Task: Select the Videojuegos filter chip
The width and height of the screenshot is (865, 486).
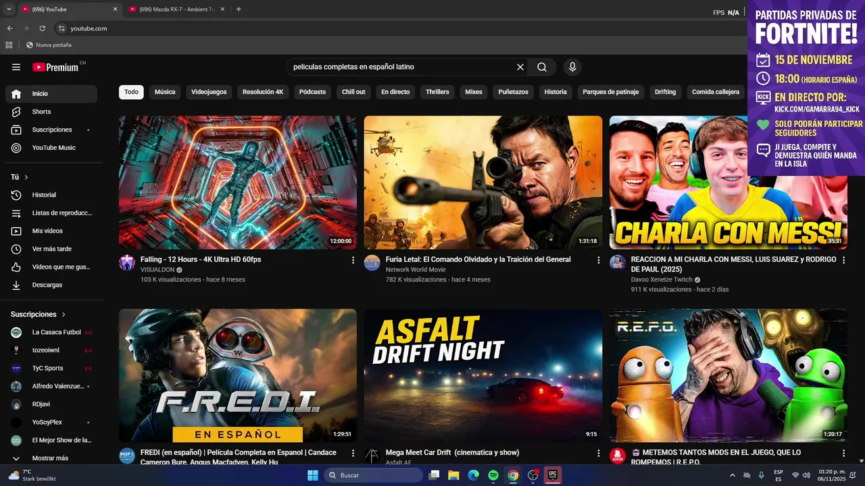Action: (x=209, y=92)
